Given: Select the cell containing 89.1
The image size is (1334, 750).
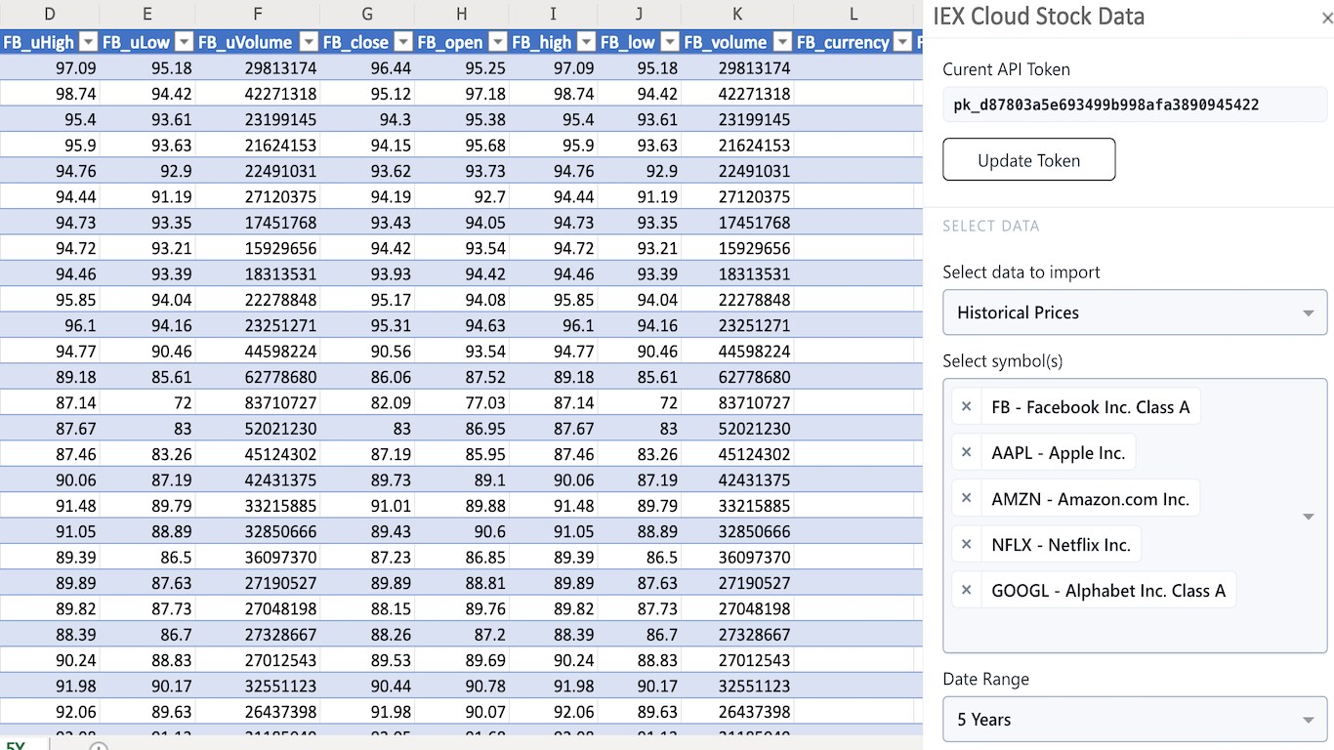Looking at the screenshot, I should click(461, 480).
